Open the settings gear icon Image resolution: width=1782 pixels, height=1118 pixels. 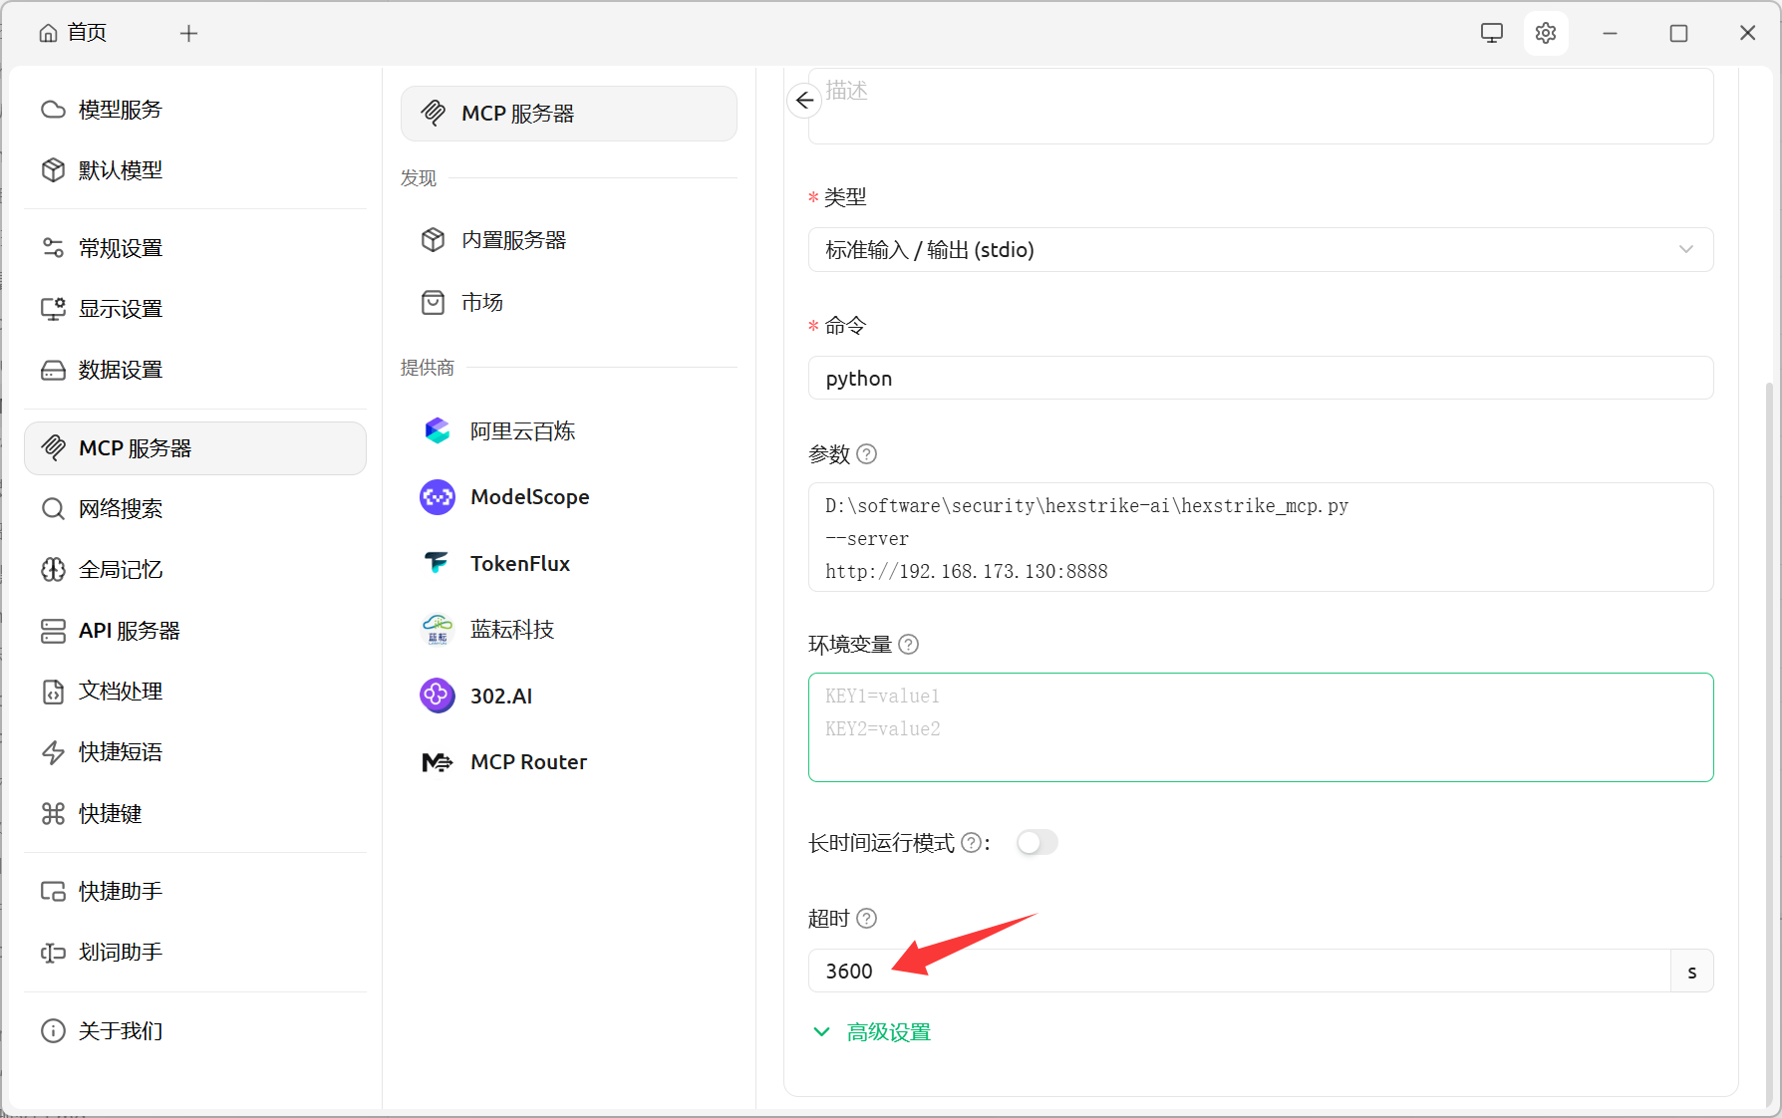click(x=1546, y=33)
